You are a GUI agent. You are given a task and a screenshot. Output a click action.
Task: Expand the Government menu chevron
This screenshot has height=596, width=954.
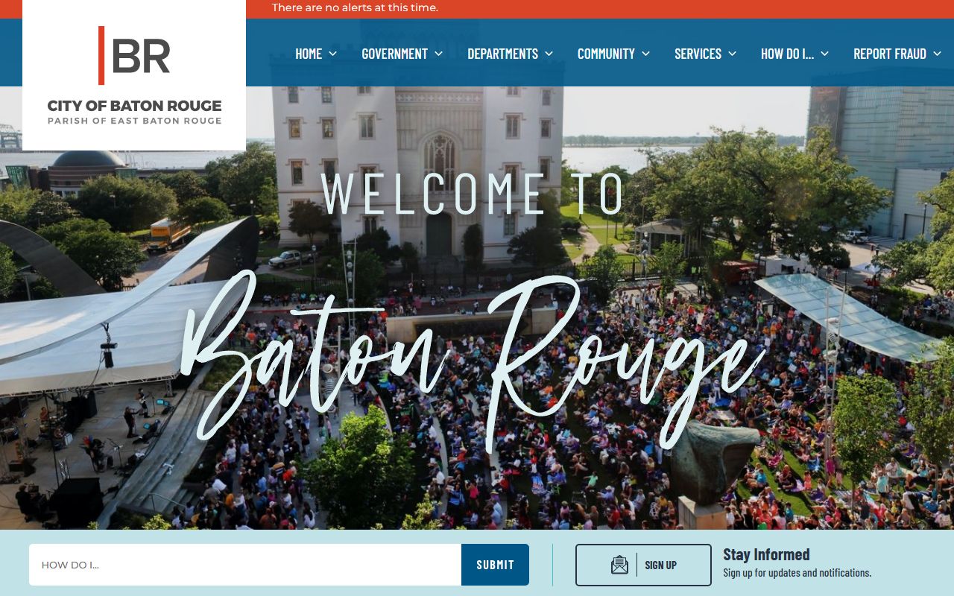439,54
